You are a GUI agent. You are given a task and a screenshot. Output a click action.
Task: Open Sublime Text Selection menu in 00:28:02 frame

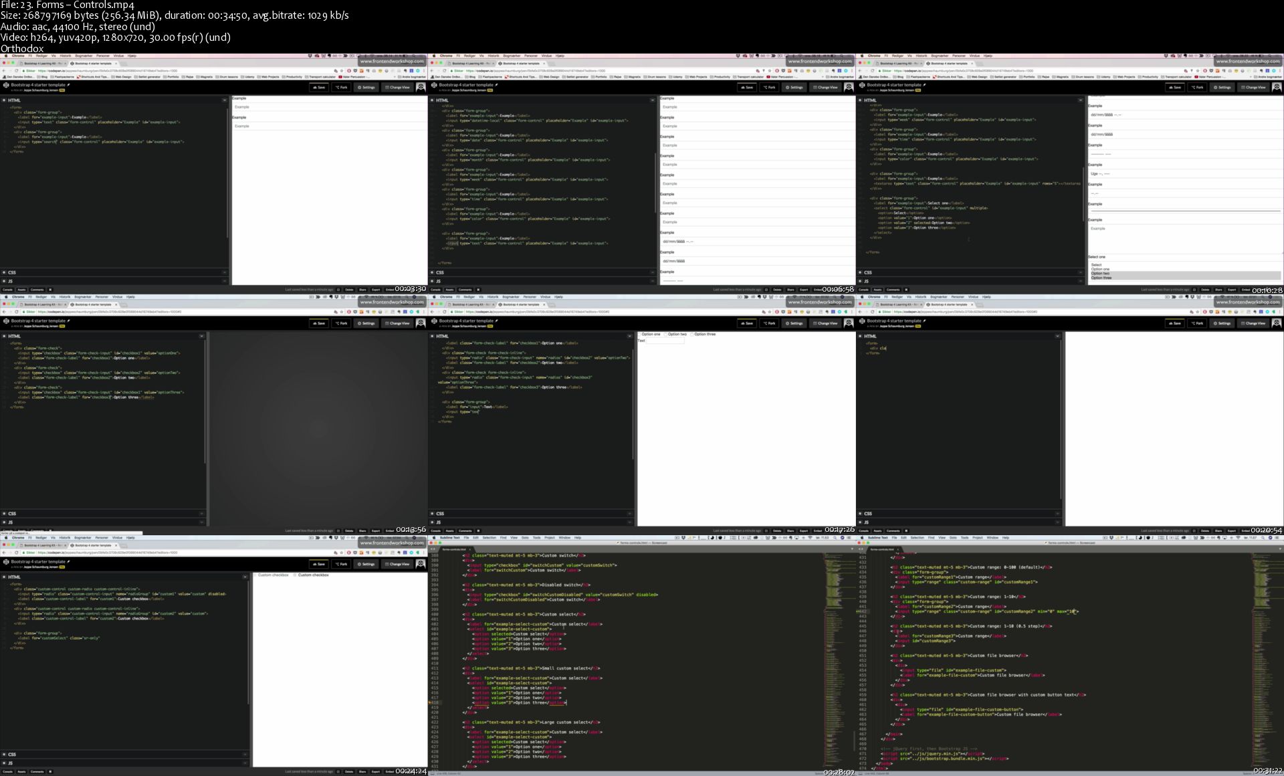click(x=490, y=538)
